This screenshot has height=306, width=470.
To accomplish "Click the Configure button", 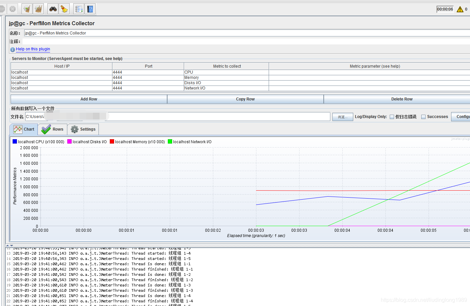I will click(461, 117).
